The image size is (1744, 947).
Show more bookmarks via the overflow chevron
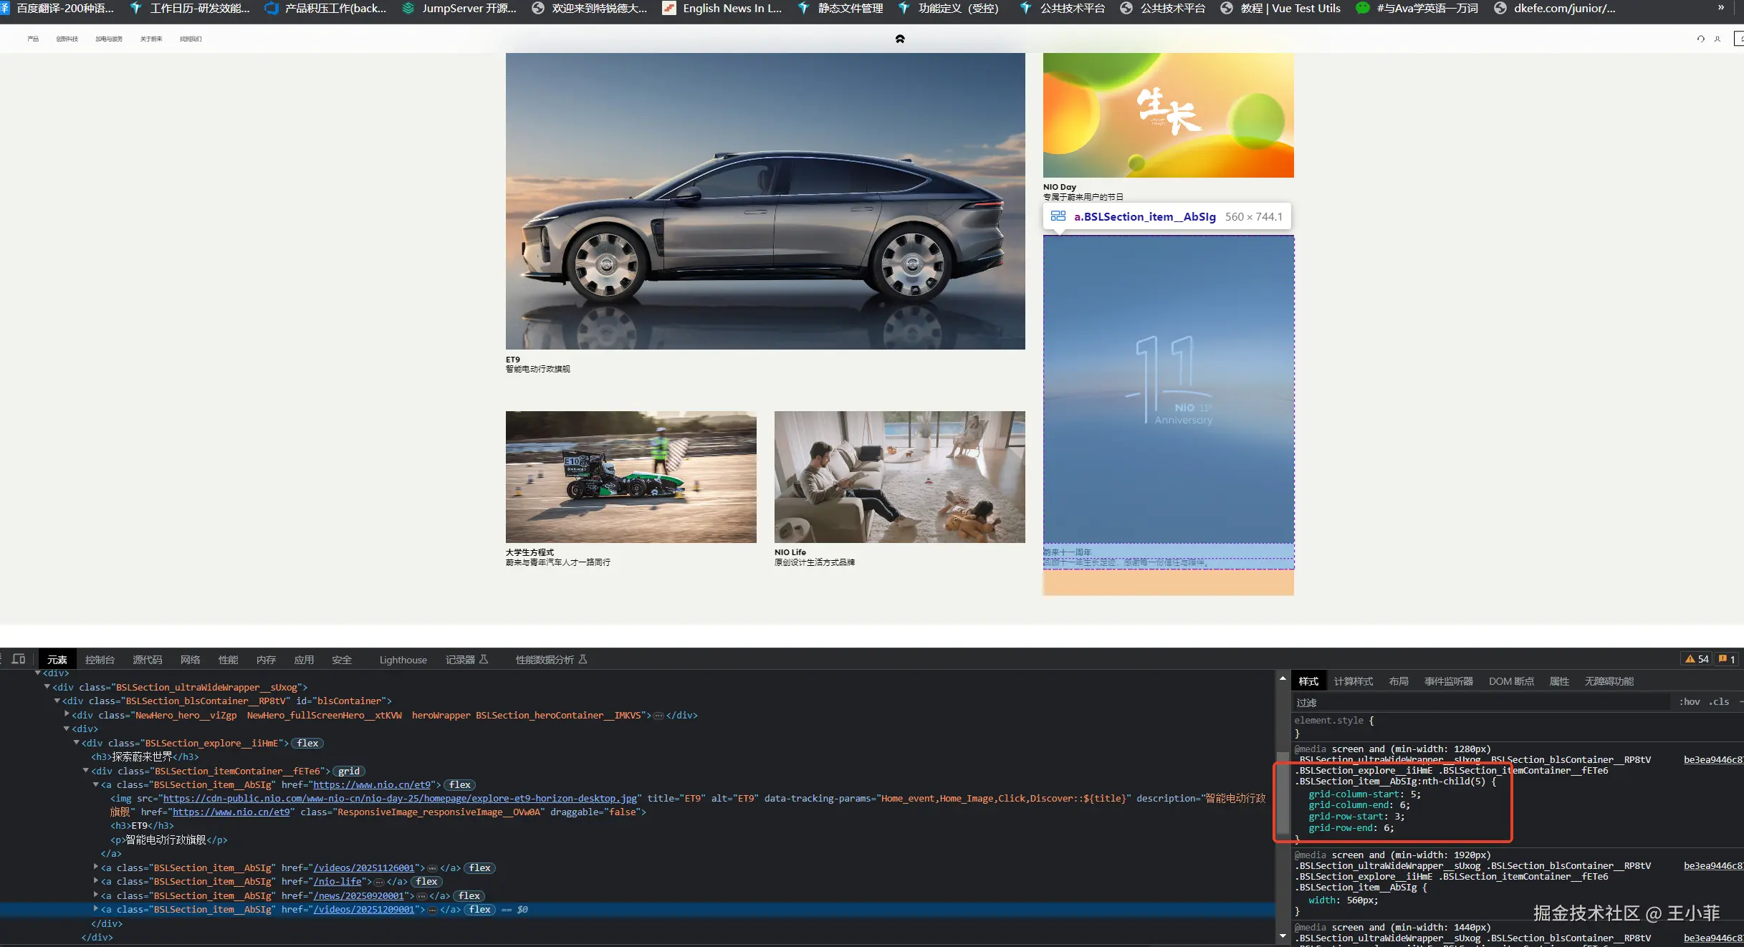point(1721,8)
